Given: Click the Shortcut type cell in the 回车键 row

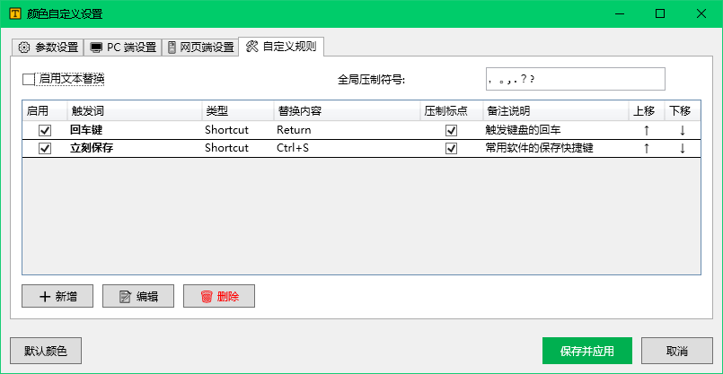Looking at the screenshot, I should pos(238,130).
